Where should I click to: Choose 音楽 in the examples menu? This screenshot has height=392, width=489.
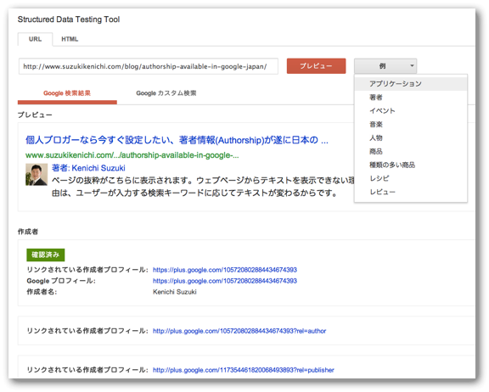click(x=410, y=125)
